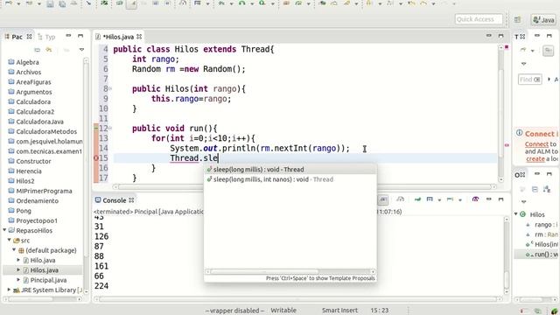Screen dimensions: 560x315
Task: Click Smart Insert in status bar
Action: click(x=339, y=311)
